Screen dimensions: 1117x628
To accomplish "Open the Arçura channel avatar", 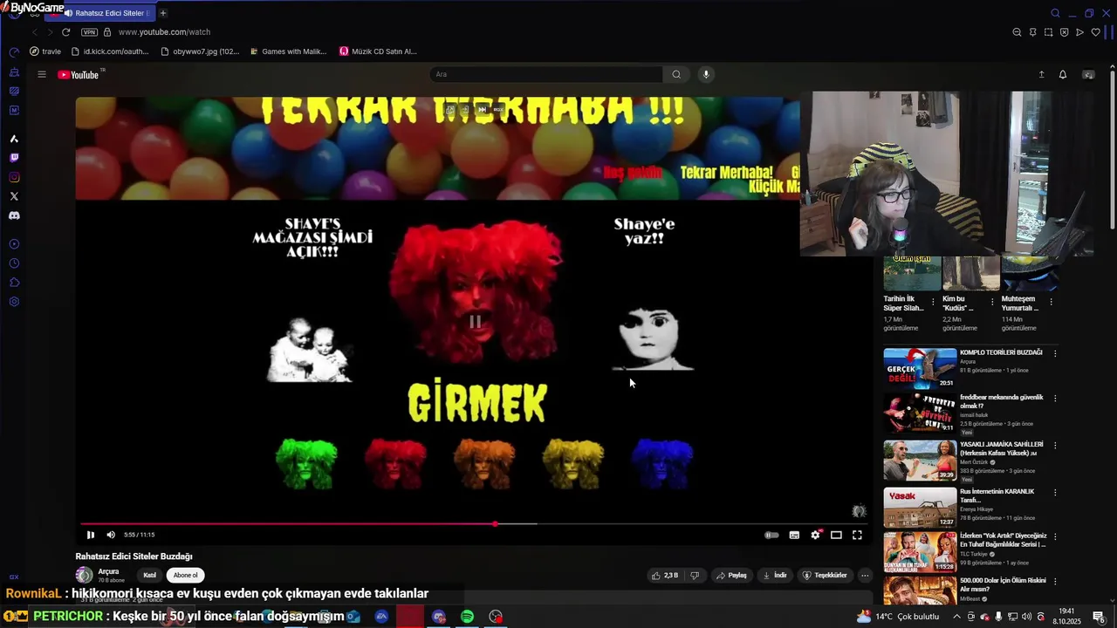I will point(85,575).
